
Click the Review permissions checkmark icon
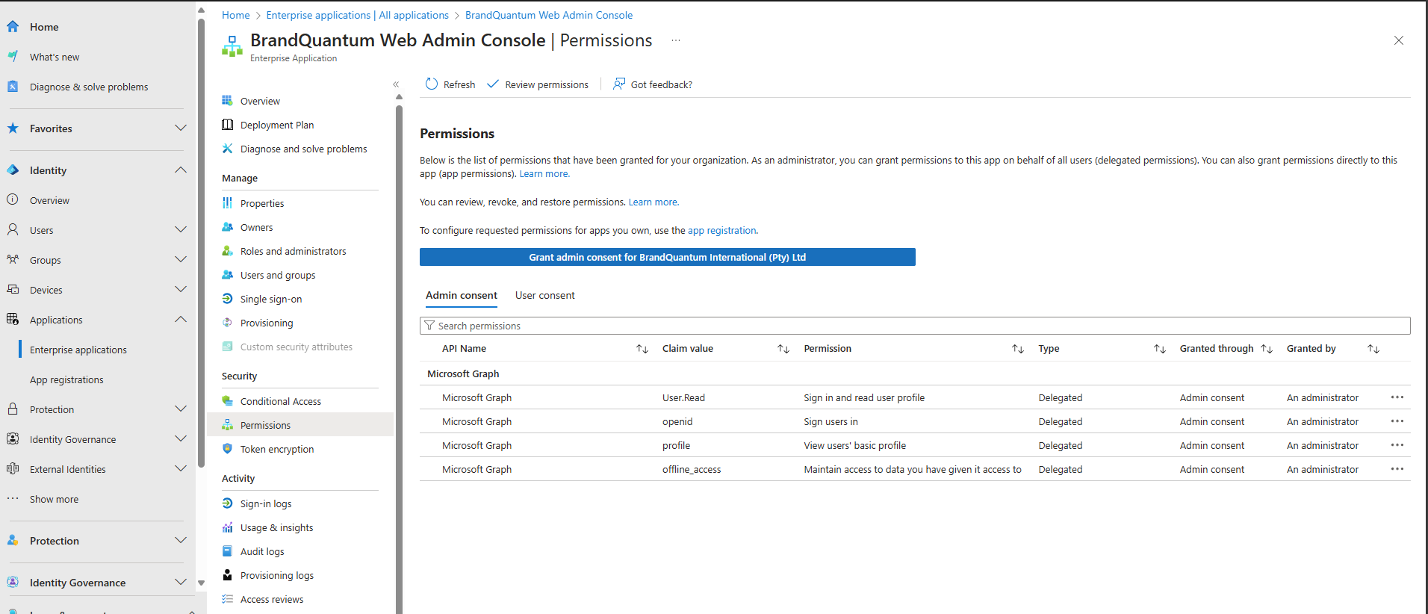pos(493,84)
